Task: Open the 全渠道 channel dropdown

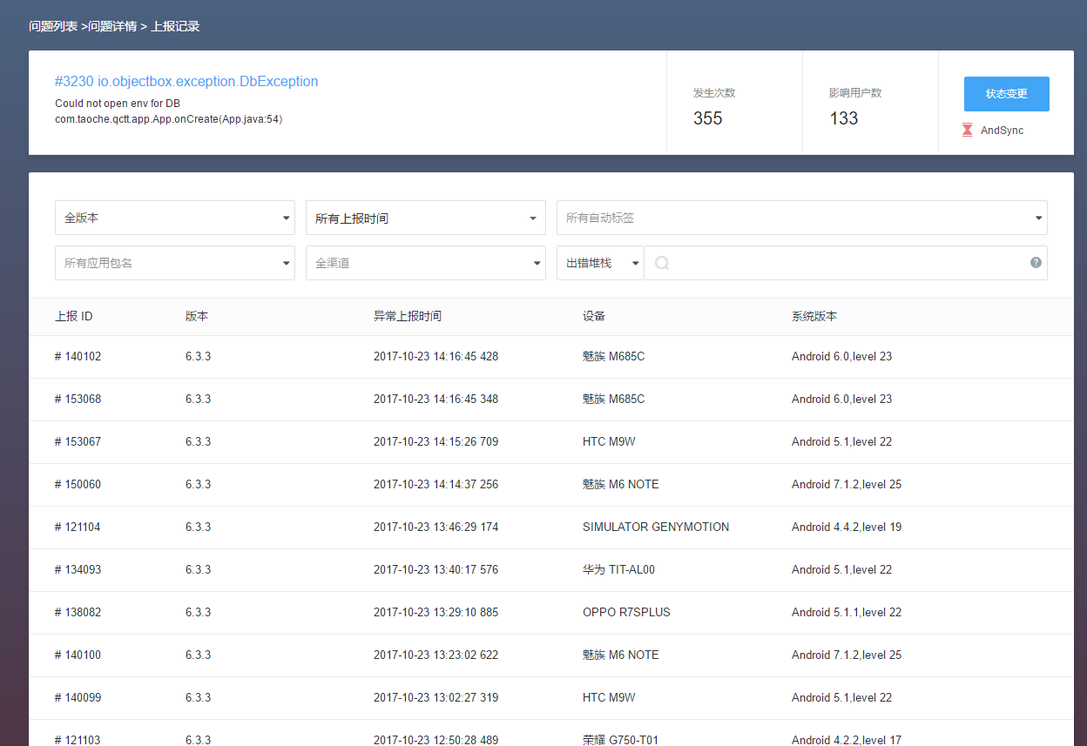Action: pos(426,263)
